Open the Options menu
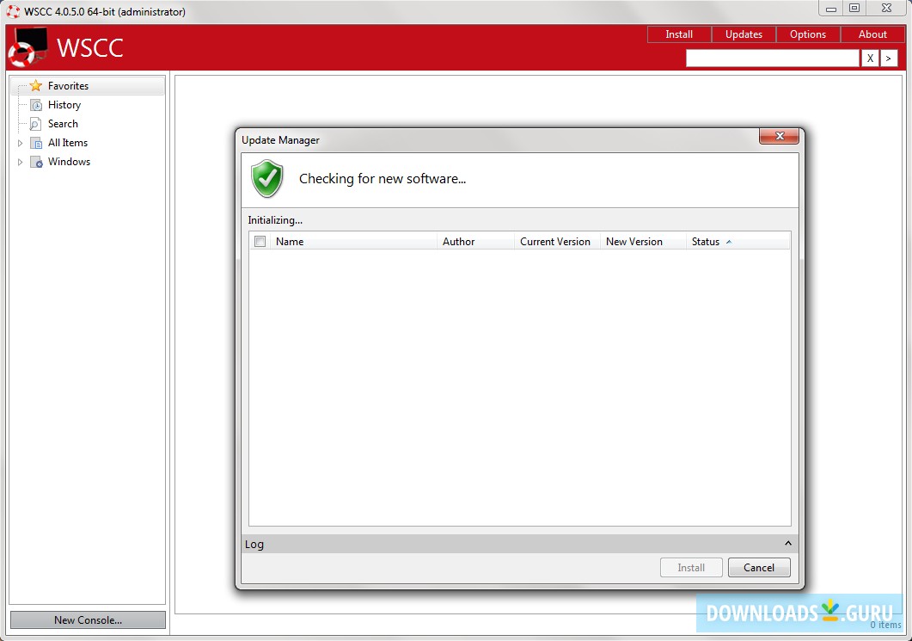The image size is (912, 641). coord(807,34)
